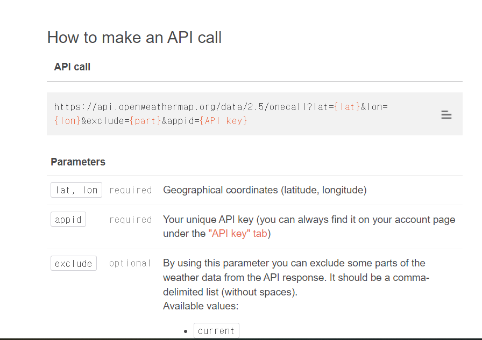Open the "API key" tab link

coord(238,234)
